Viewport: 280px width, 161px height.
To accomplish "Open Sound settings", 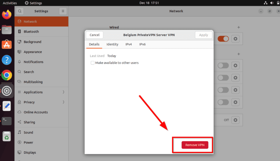I will tap(42, 133).
